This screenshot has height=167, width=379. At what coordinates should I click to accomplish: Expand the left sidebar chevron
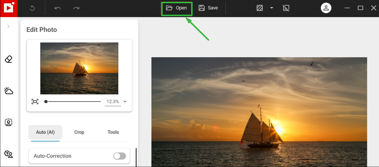click(9, 26)
